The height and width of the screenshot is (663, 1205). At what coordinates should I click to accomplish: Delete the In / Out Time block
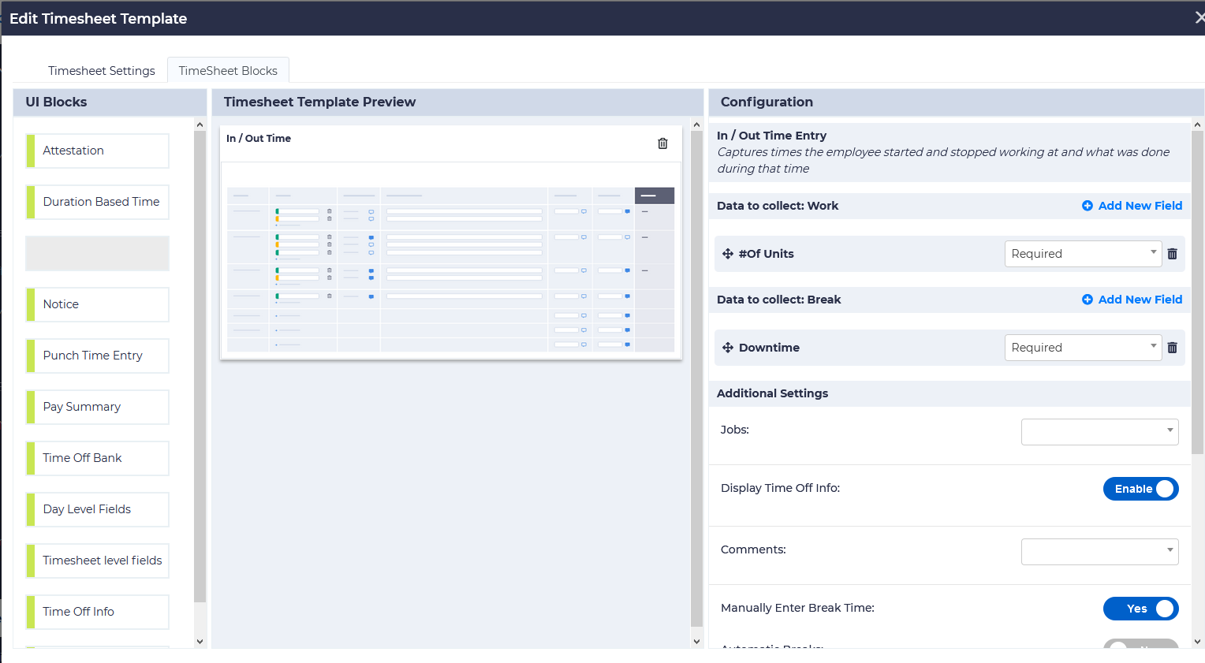tap(662, 143)
